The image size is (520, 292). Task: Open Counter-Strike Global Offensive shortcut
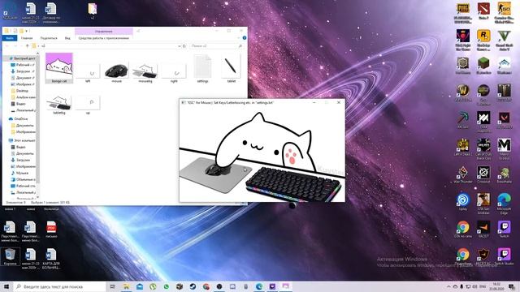504,13
